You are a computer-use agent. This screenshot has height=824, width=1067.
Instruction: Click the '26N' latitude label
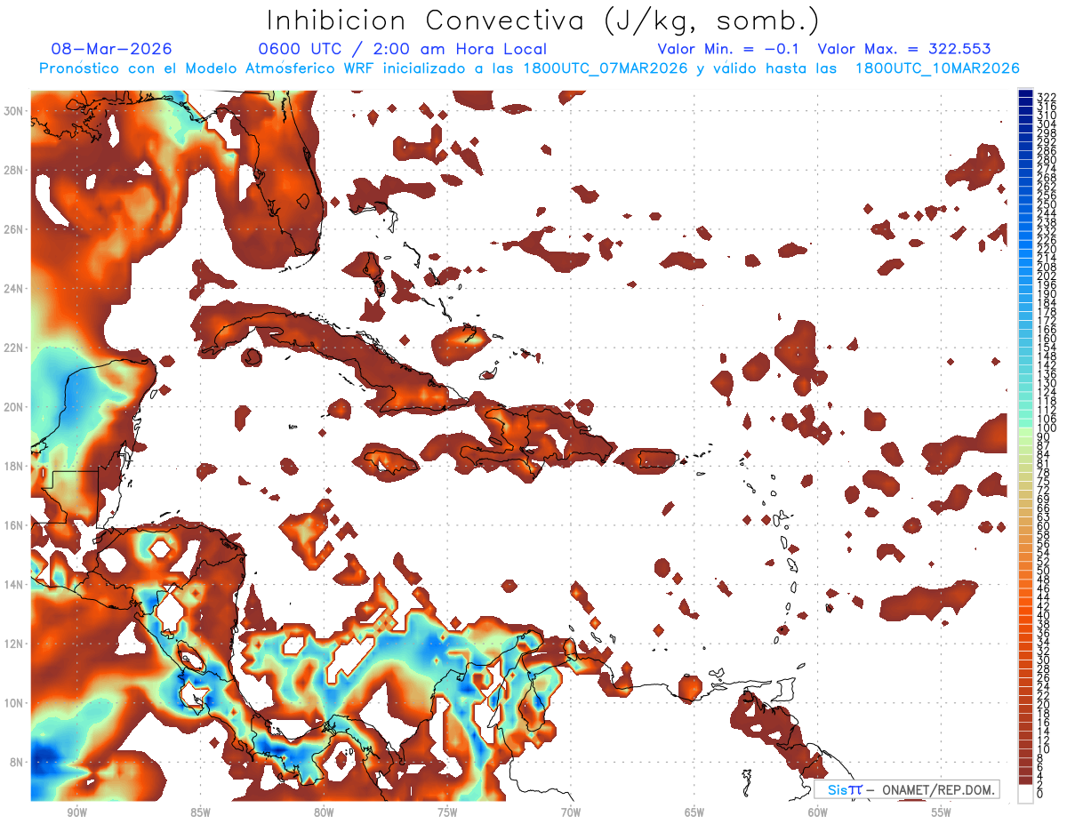(x=14, y=229)
